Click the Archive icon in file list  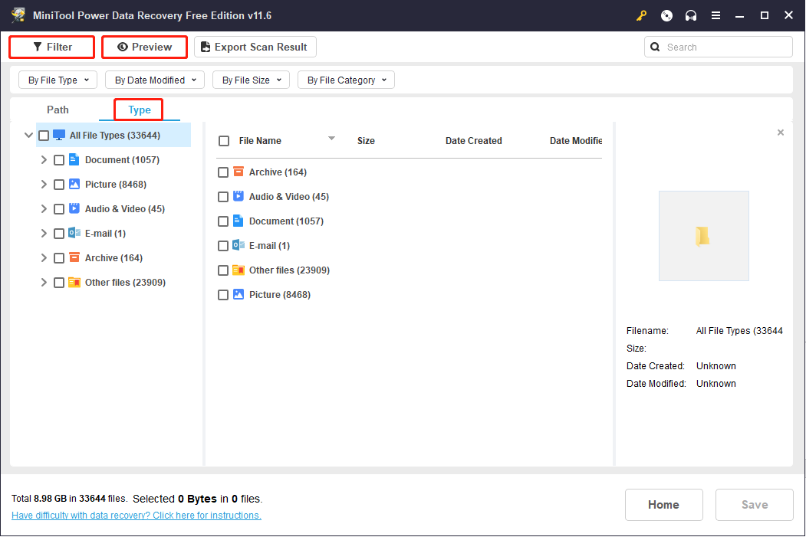click(238, 172)
